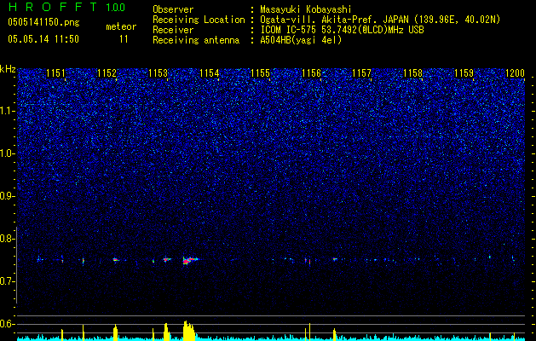The height and width of the screenshot is (341, 536).
Task: Click the 0.6 kHz frequency axis label
Action: click(x=7, y=324)
